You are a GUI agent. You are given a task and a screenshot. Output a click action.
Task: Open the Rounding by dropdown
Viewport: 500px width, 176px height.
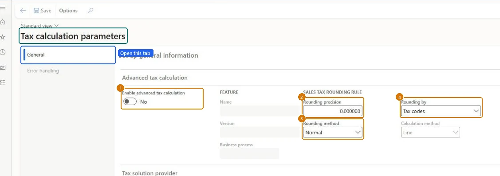point(441,111)
